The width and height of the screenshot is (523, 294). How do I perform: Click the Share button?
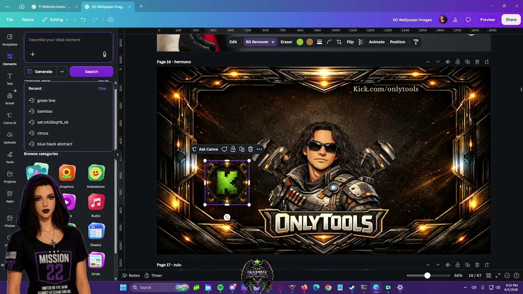511,20
